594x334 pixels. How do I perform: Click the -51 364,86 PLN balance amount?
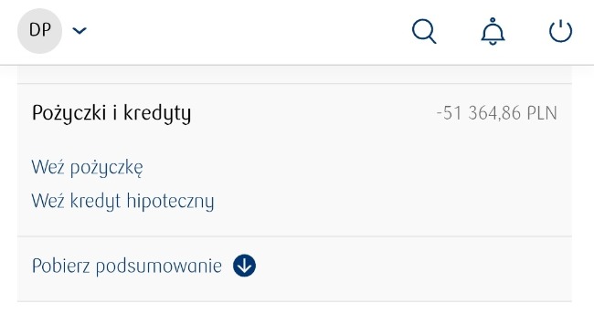pos(496,113)
